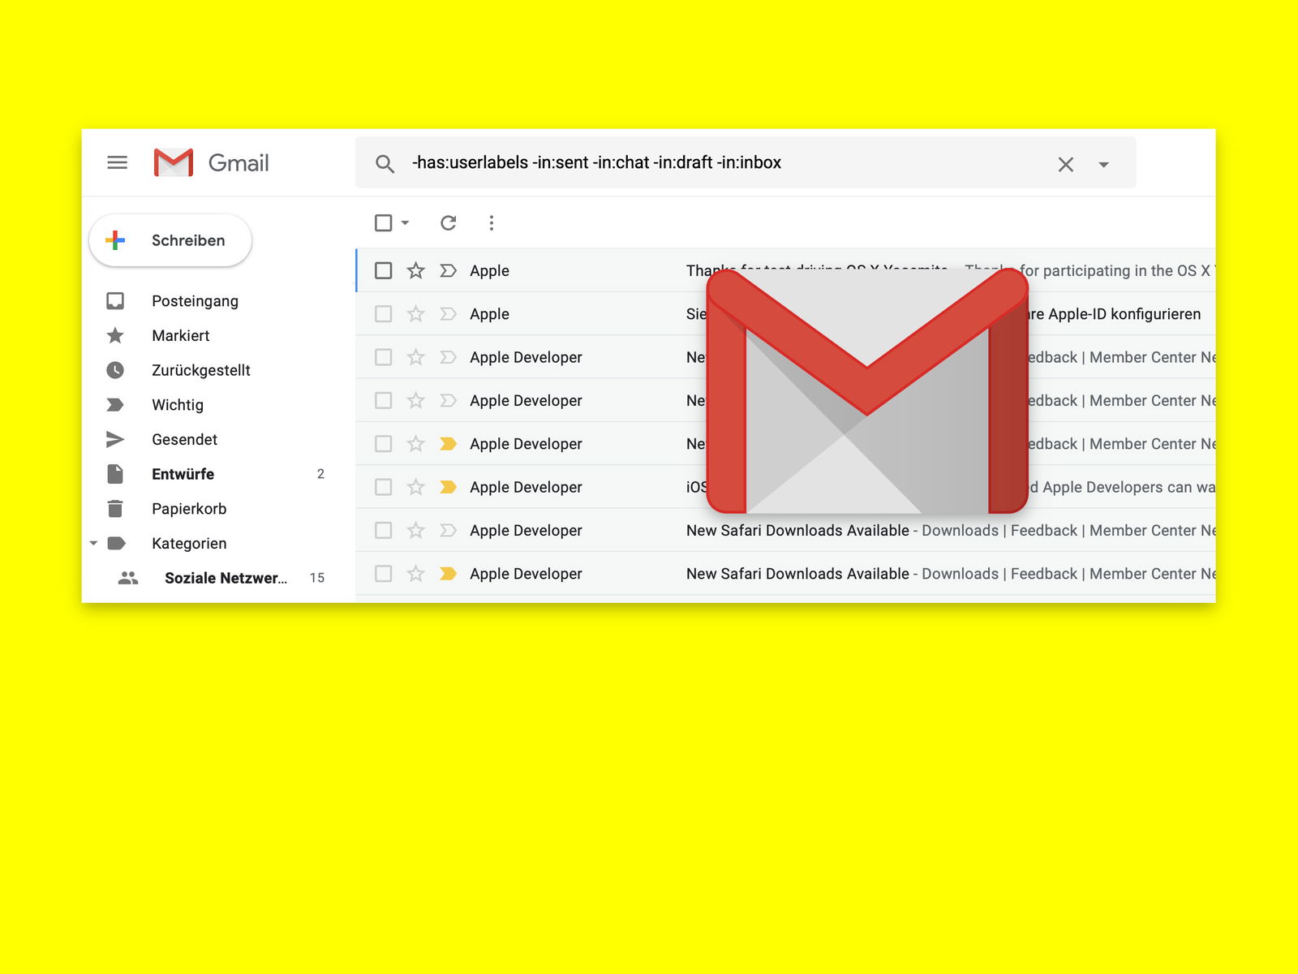Open Soziale Netzwerke category
The width and height of the screenshot is (1298, 974).
point(226,578)
